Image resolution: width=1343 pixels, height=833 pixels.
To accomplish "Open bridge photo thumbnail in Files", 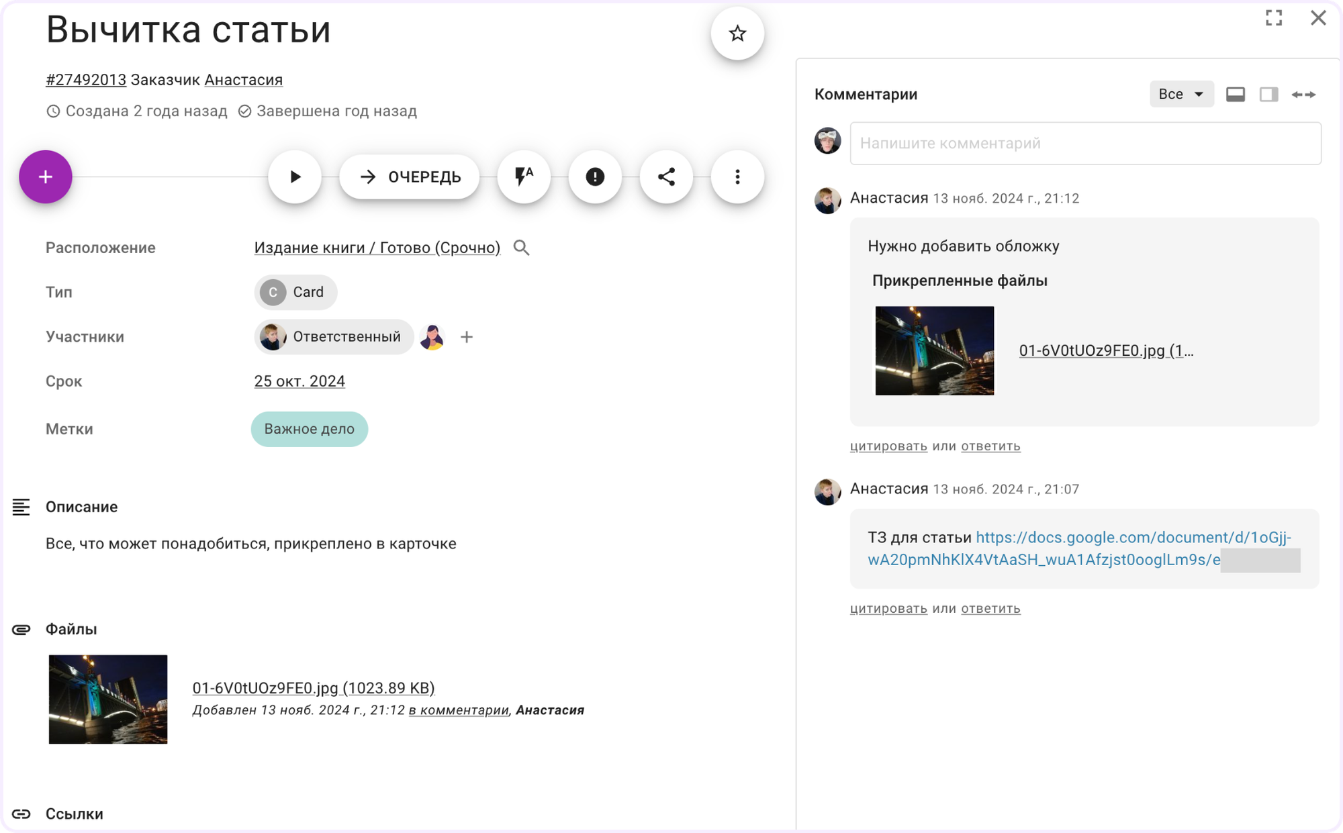I will coord(108,699).
